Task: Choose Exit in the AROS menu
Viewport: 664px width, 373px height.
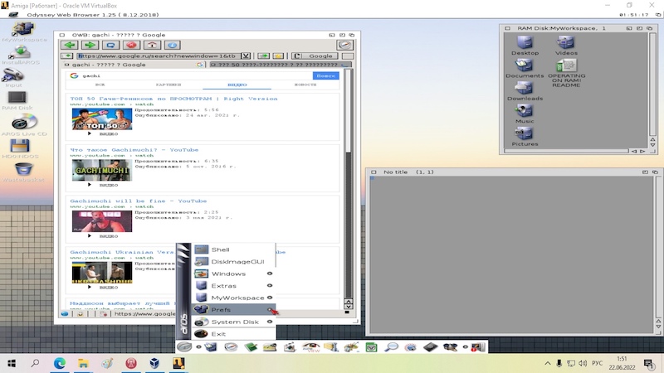Action: point(218,334)
